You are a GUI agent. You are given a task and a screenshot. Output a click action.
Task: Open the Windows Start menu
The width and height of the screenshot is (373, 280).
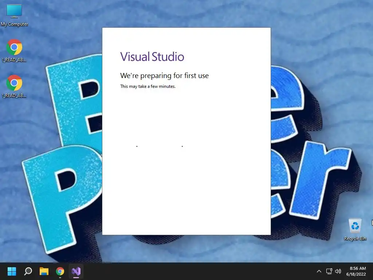[12, 271]
